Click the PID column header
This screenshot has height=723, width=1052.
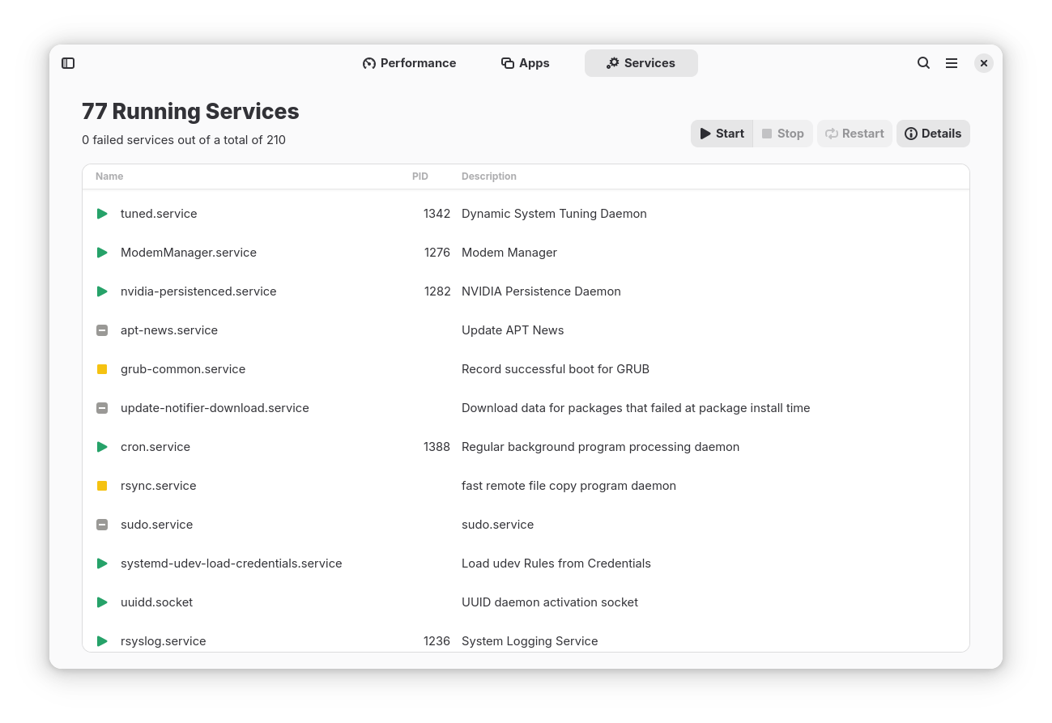(420, 176)
